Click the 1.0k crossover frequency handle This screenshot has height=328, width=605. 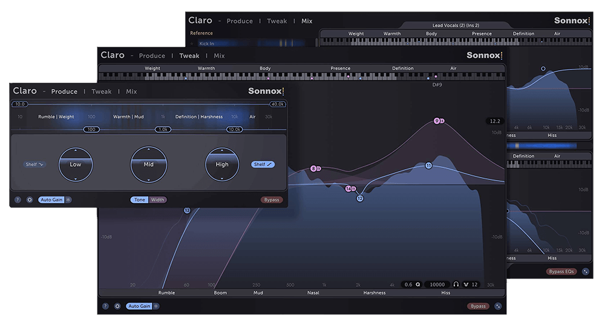tap(163, 129)
